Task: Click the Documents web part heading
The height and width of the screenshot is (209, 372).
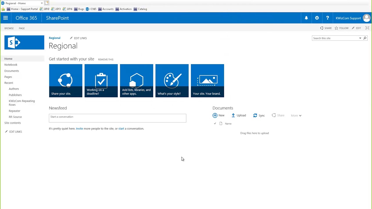Action: click(x=223, y=108)
